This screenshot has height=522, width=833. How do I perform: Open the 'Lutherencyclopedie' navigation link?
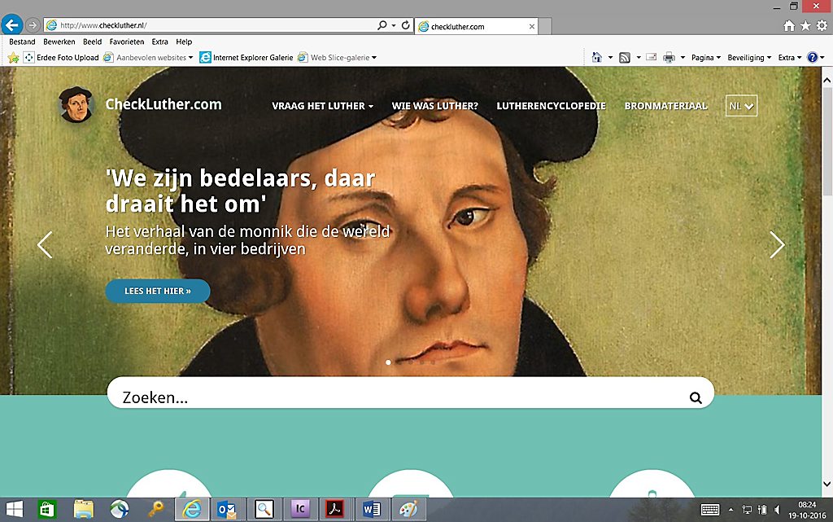click(x=551, y=106)
